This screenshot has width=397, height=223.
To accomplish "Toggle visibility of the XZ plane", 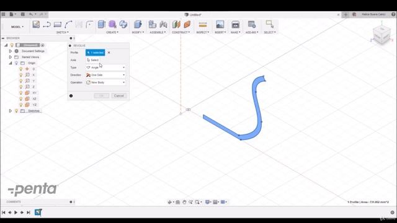I will (x=21, y=98).
